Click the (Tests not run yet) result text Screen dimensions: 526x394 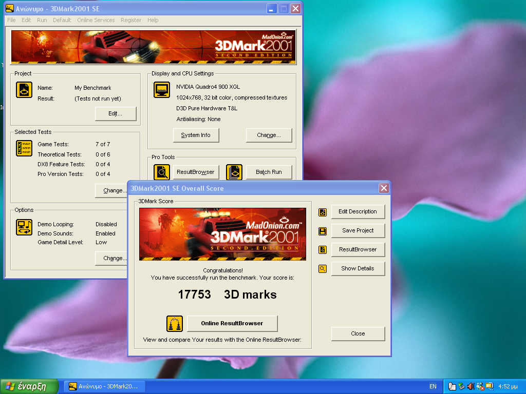[x=98, y=99]
